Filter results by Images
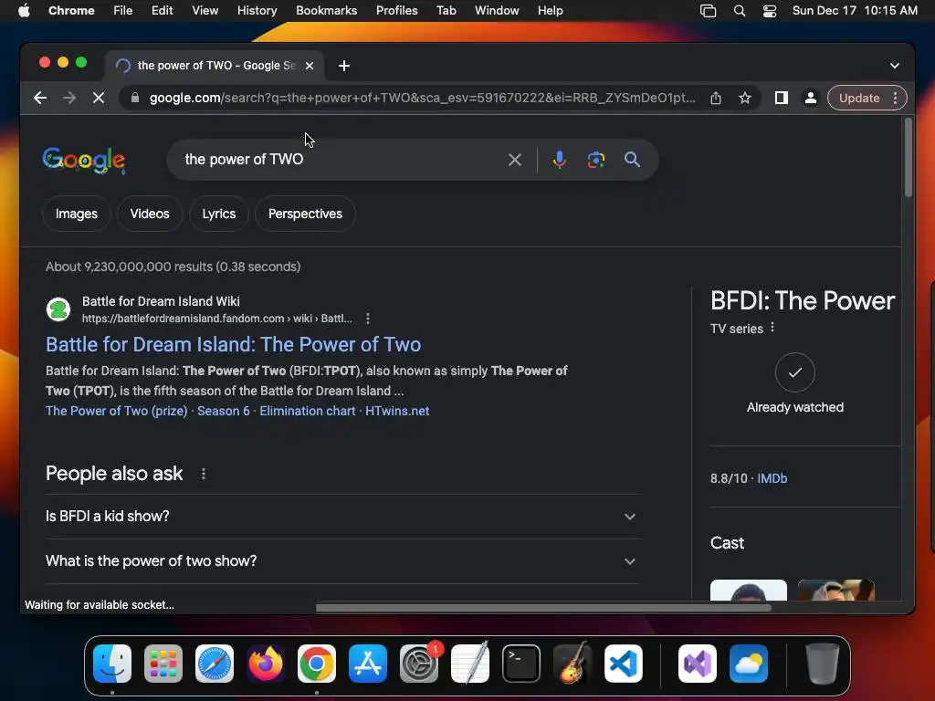This screenshot has width=935, height=701. pos(77,214)
